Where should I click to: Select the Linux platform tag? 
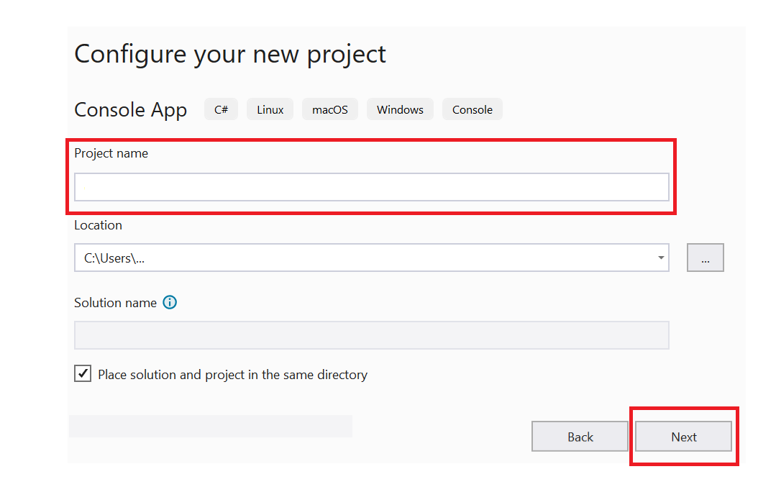(x=270, y=109)
